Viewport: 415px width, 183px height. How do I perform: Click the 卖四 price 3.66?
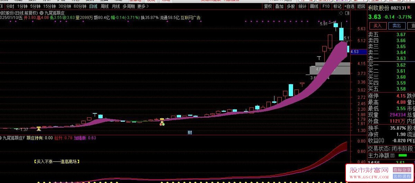[401, 40]
